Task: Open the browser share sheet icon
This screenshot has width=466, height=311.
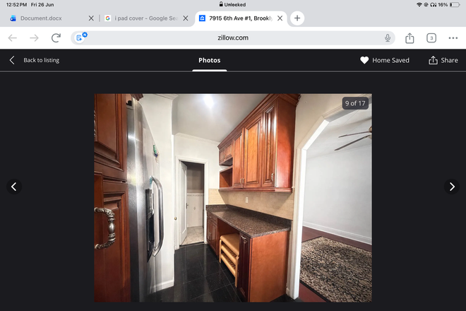Action: click(x=410, y=37)
